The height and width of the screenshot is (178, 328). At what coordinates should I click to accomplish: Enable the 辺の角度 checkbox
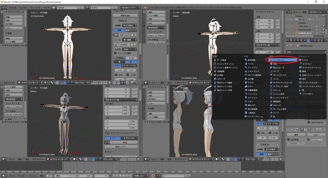click(289, 140)
